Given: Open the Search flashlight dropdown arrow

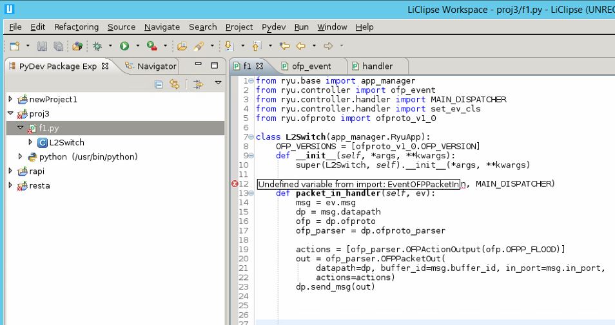Looking at the screenshot, I should pos(212,46).
